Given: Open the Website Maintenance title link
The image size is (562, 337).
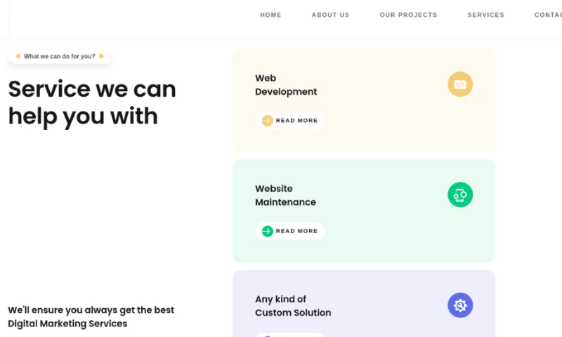Looking at the screenshot, I should click(285, 195).
